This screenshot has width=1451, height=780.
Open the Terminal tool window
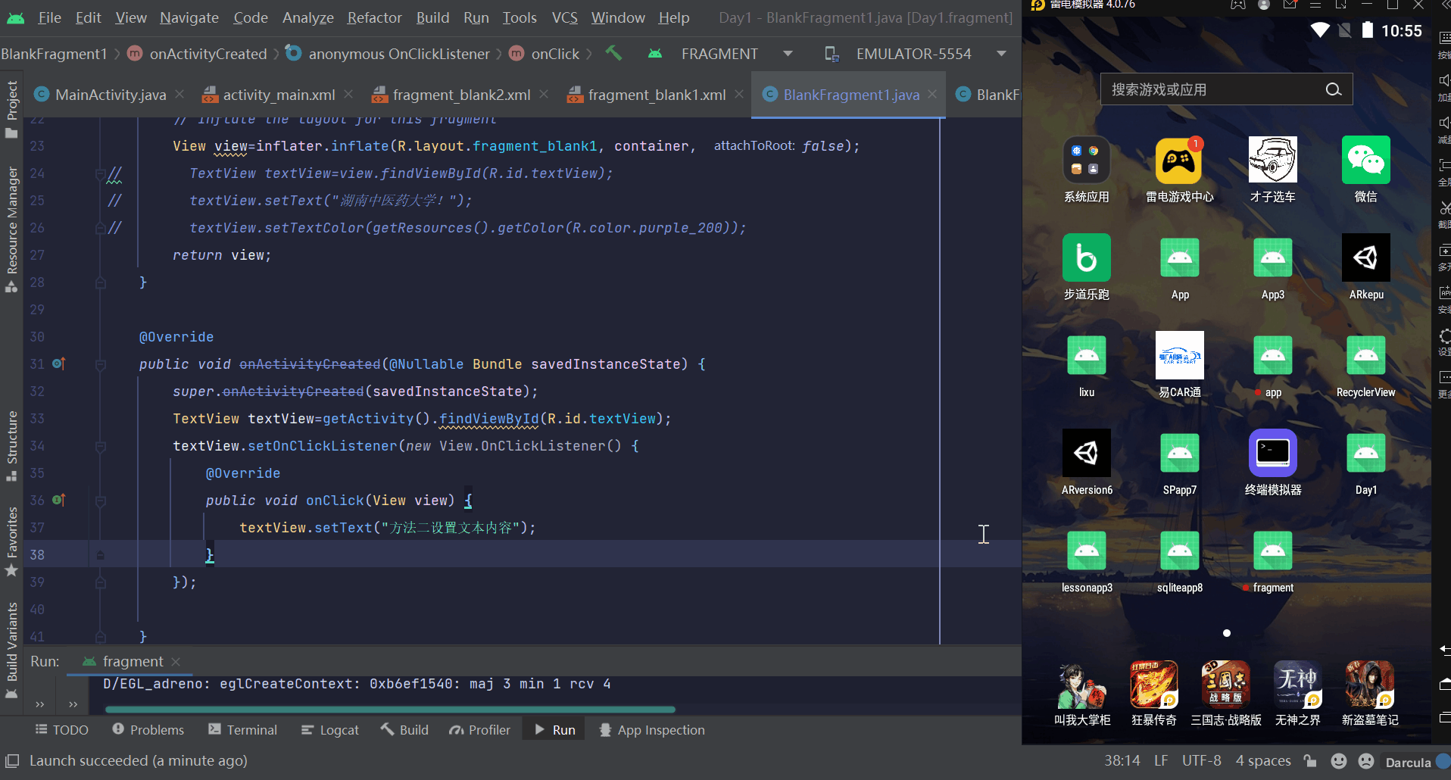pos(243,730)
